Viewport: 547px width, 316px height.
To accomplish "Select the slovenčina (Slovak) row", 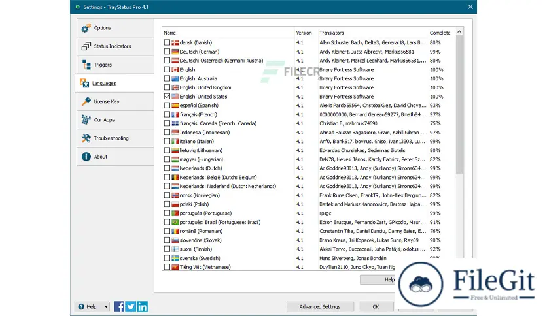I will point(309,240).
